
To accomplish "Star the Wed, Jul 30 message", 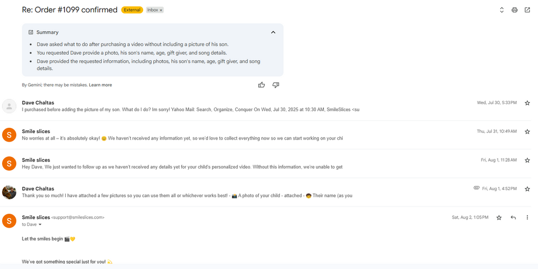I will (527, 103).
